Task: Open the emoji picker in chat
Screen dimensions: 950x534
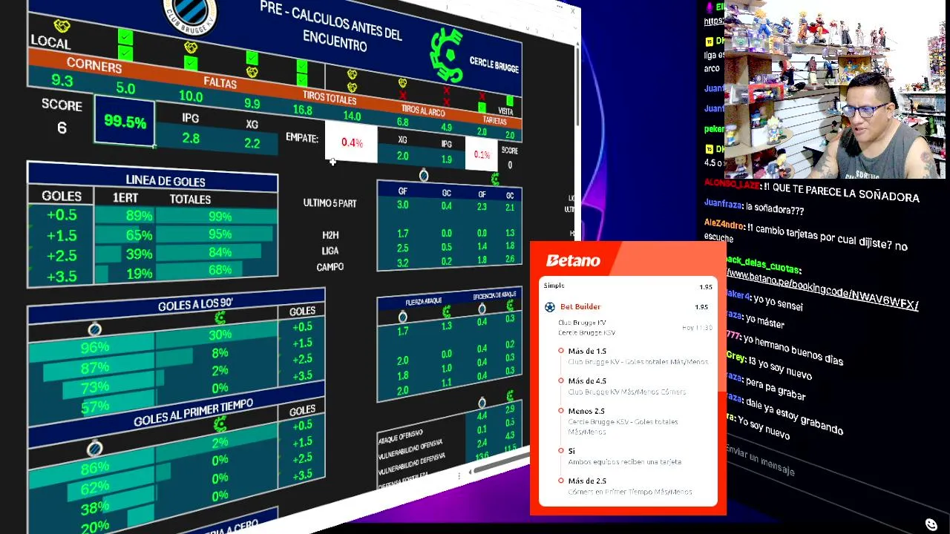Action: click(x=931, y=524)
